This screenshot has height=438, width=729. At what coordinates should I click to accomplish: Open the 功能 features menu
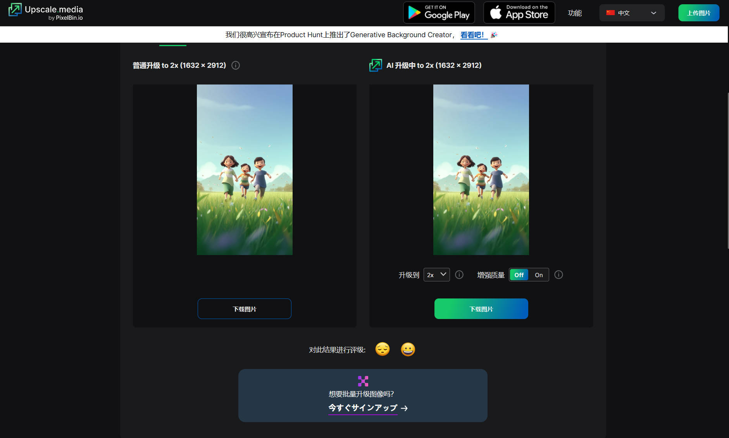[575, 13]
